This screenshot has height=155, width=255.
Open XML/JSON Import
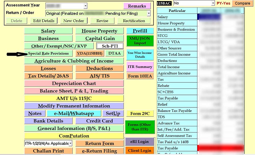(x=140, y=41)
